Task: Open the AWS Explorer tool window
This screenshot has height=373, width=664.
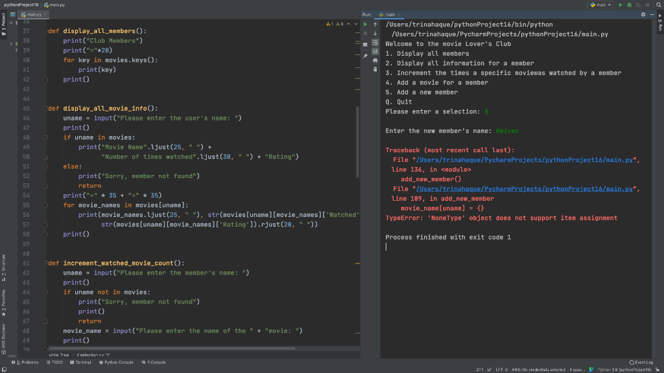Action: tap(3, 339)
